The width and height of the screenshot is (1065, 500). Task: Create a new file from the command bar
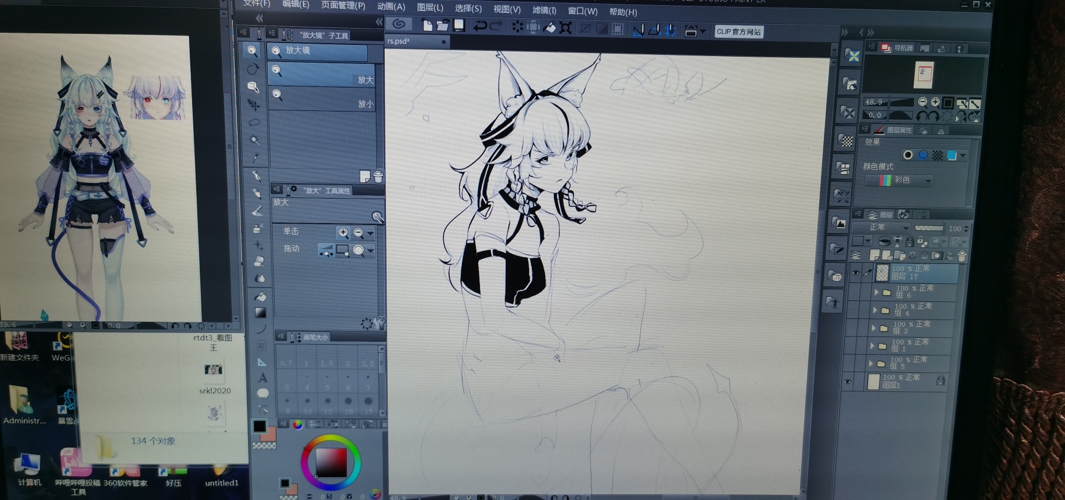click(x=427, y=25)
